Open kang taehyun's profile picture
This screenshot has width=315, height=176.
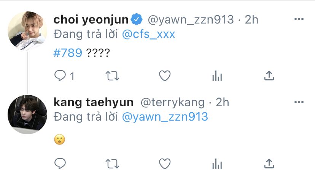(x=27, y=114)
